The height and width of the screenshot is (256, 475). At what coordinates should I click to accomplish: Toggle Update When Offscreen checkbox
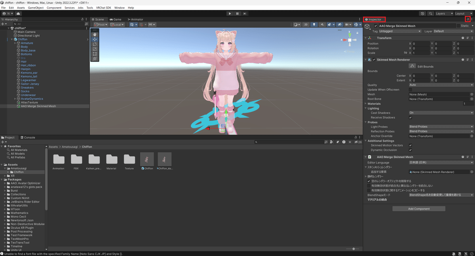[x=410, y=90]
